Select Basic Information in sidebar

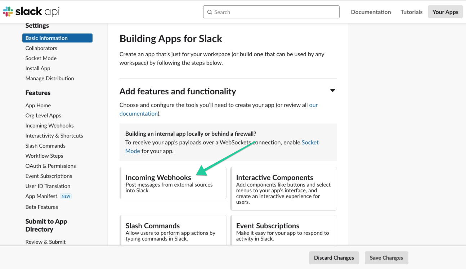click(x=57, y=38)
